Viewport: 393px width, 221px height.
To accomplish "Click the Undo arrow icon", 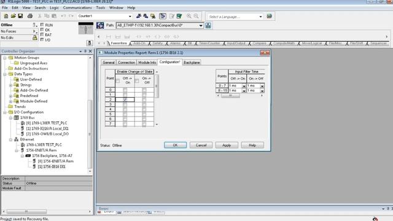I will pos(63,16).
